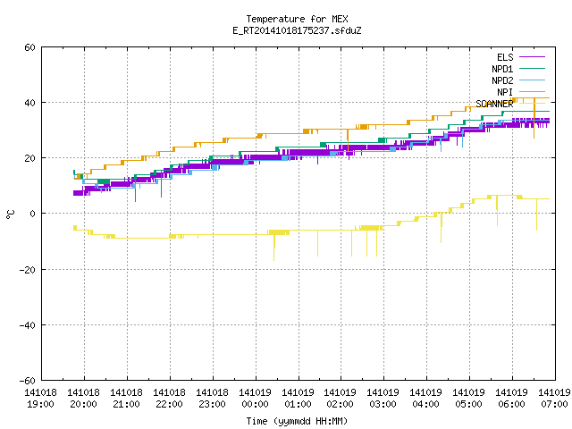Click the y-axis label -40
Screen dimensions: 572x429
click(x=28, y=325)
